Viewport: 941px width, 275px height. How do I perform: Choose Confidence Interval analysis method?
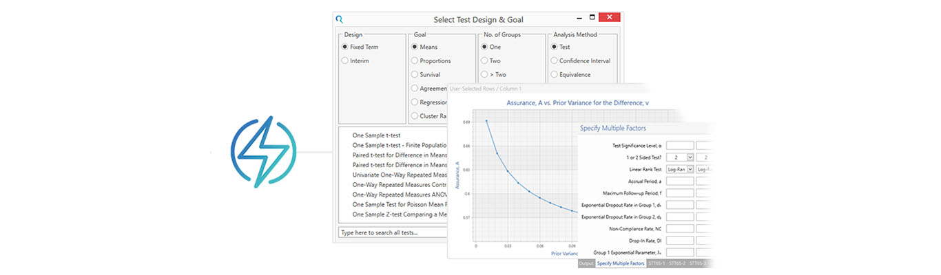pos(554,60)
